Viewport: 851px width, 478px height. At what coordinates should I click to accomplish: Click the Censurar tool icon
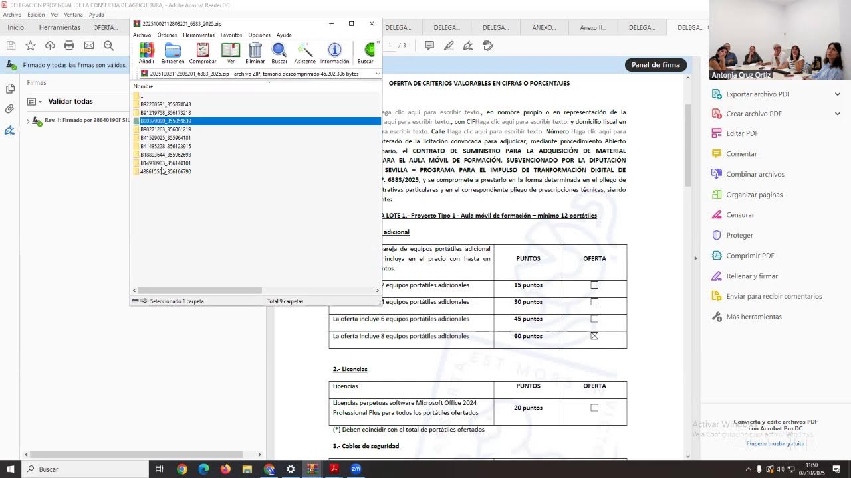point(717,215)
